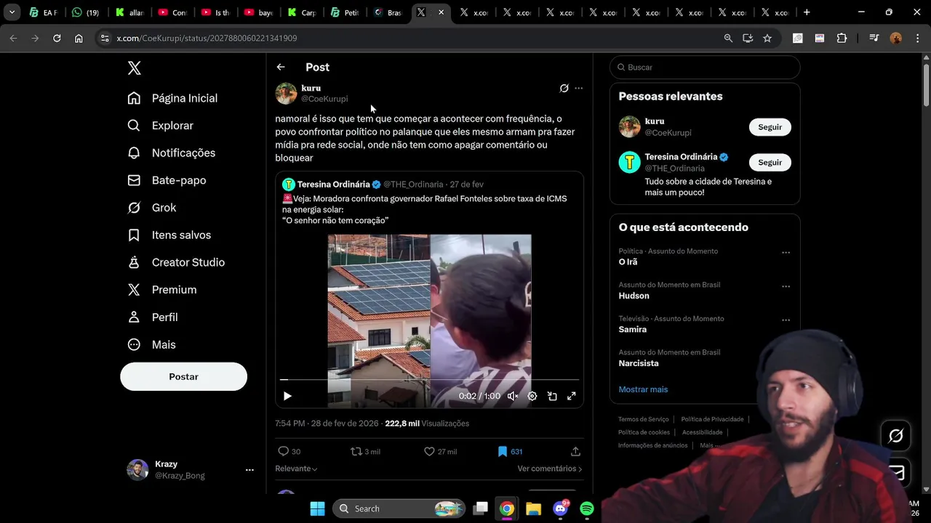Open Samira trend options ellipsis
931x523 pixels.
tap(786, 320)
